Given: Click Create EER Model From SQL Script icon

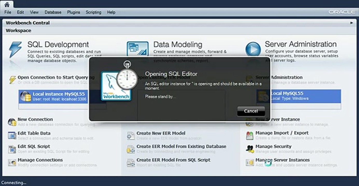Looking at the screenshot, I should [131, 163].
